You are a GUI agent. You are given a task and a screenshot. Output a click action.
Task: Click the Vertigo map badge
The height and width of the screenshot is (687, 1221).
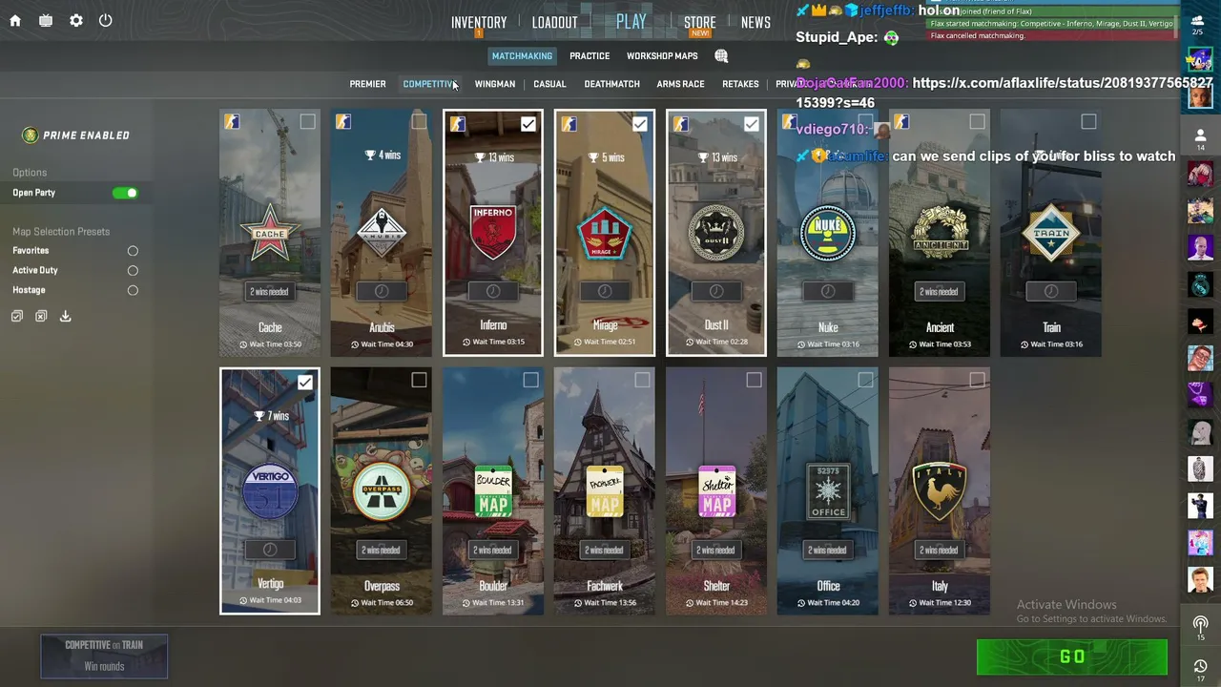[x=270, y=491]
